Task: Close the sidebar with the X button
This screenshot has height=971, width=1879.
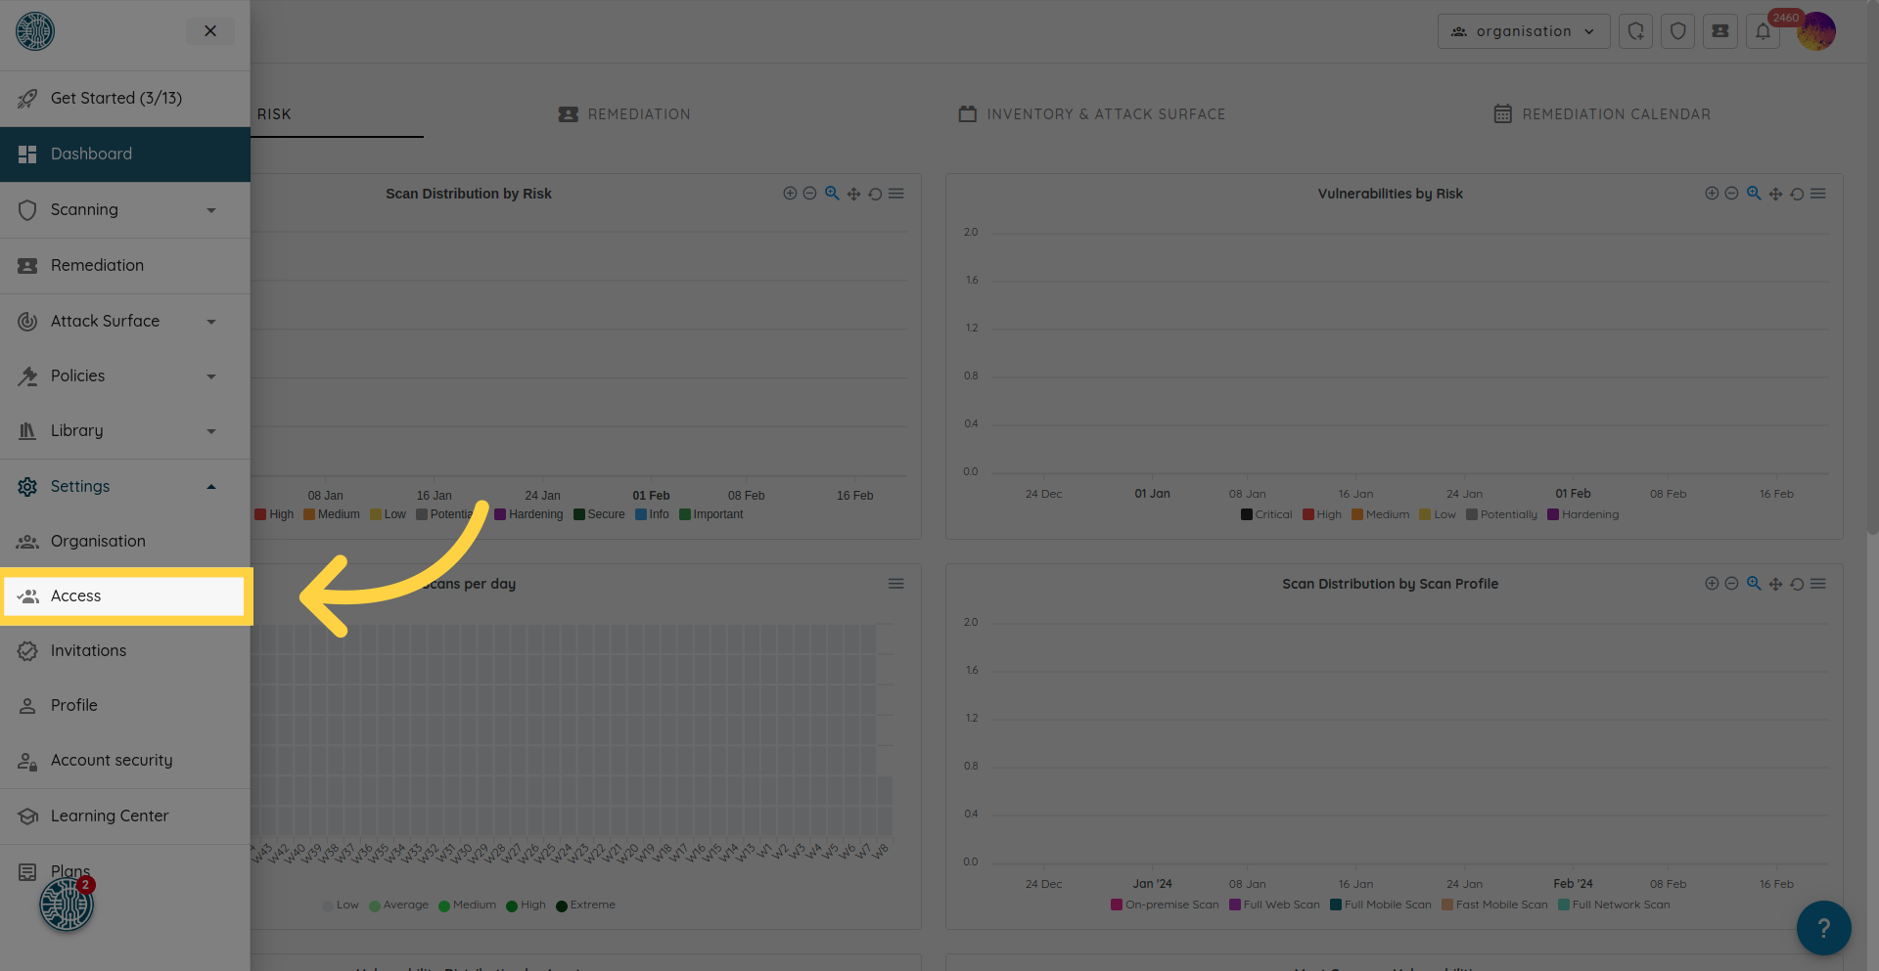Action: [x=210, y=31]
